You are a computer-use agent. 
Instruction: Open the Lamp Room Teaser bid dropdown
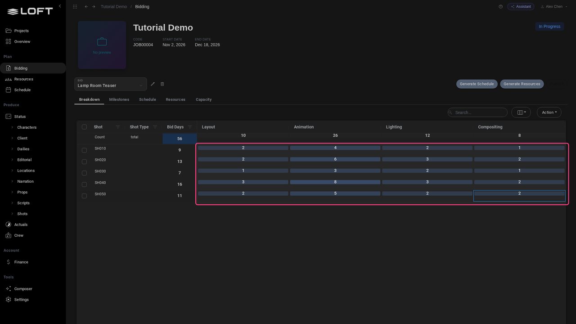[x=111, y=84]
